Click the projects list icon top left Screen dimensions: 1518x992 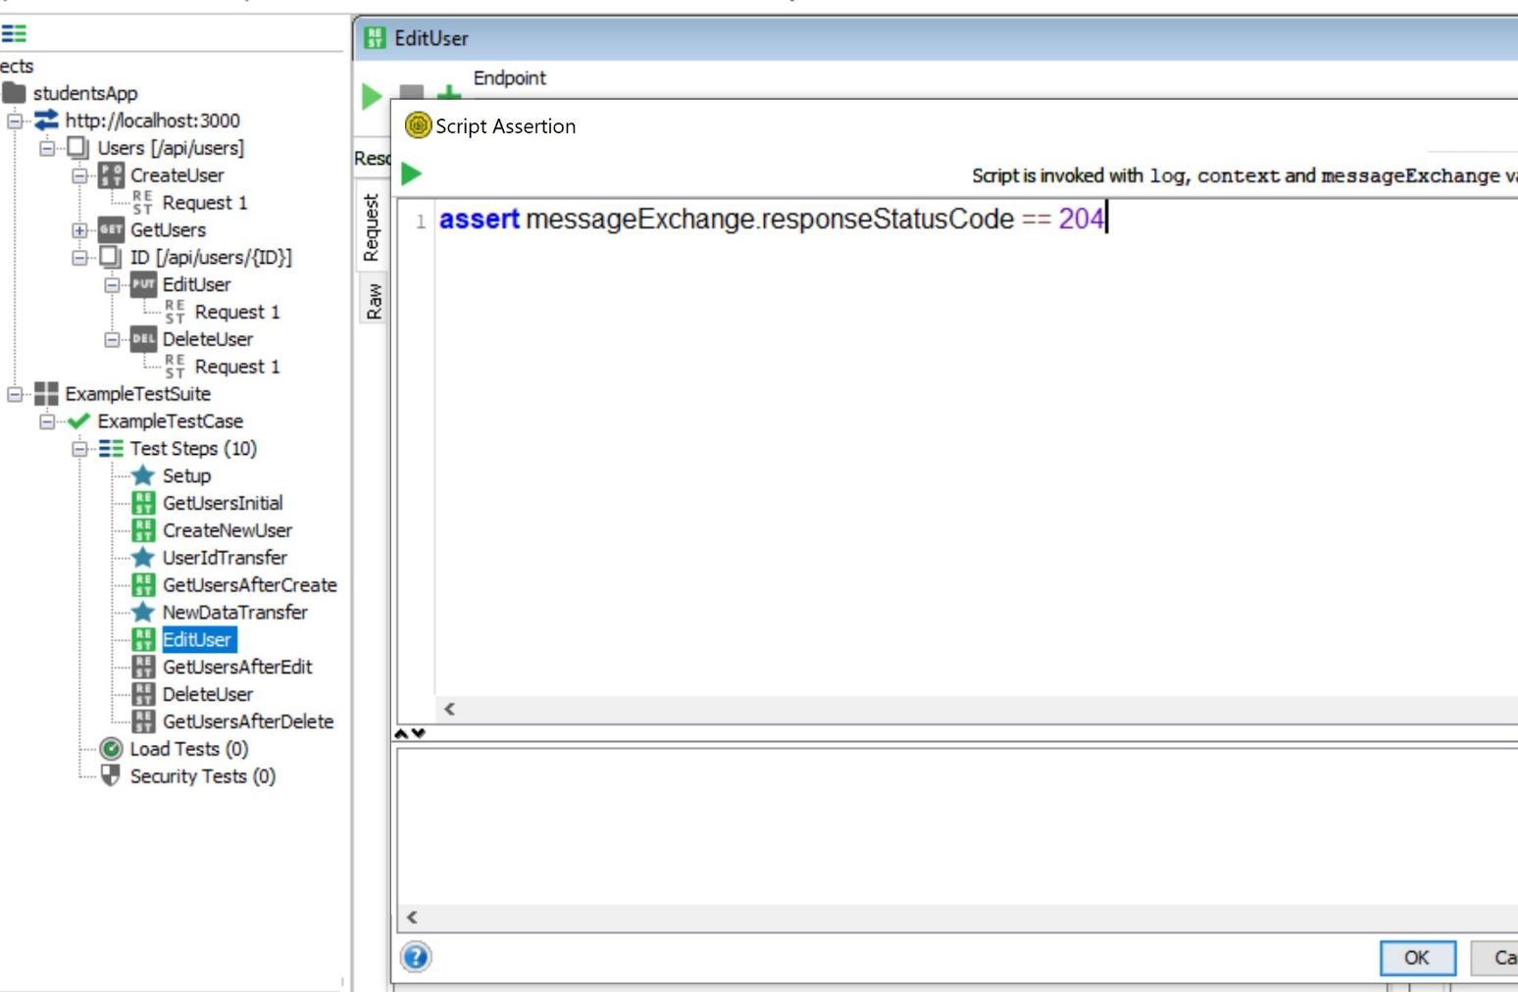[x=12, y=32]
